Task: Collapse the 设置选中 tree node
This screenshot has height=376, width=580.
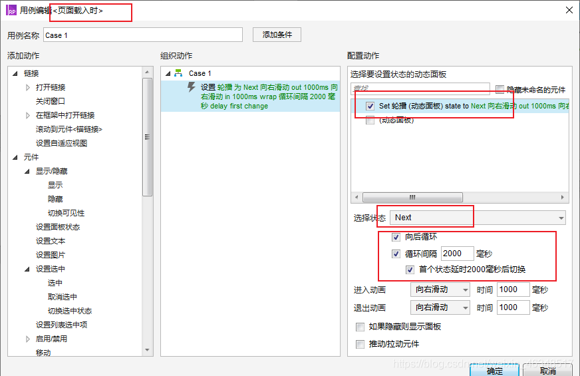Action: [x=27, y=269]
